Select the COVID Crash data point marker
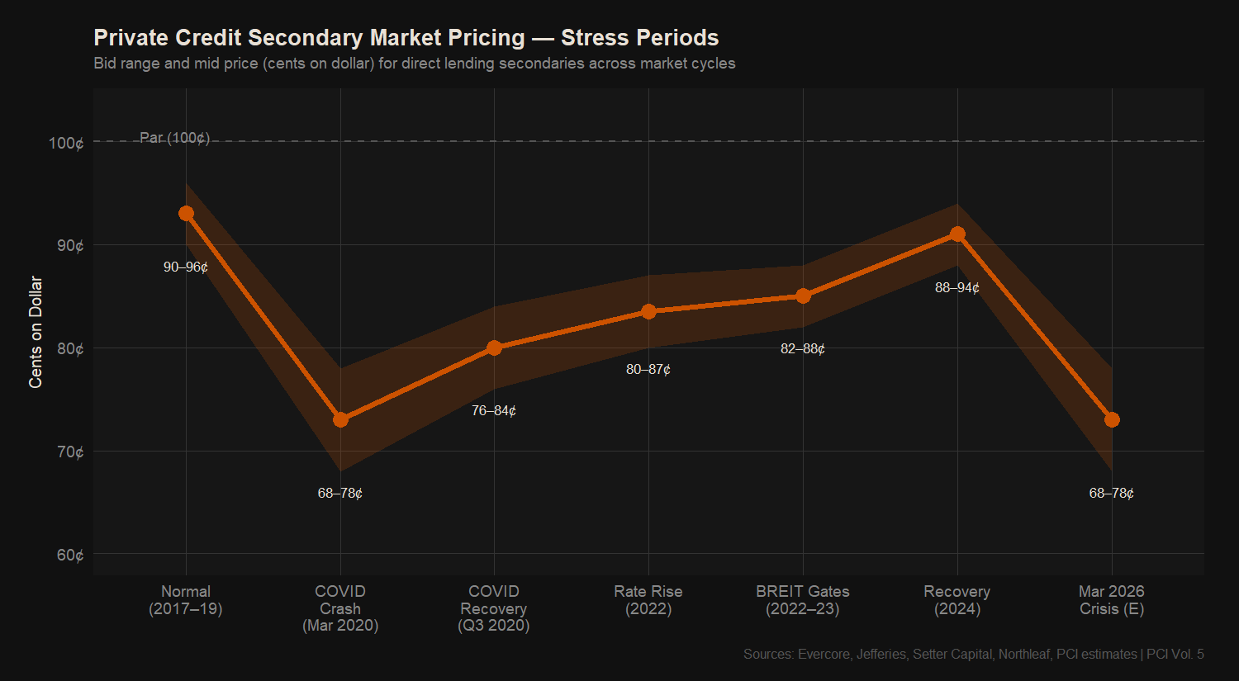Image resolution: width=1239 pixels, height=681 pixels. pos(340,420)
